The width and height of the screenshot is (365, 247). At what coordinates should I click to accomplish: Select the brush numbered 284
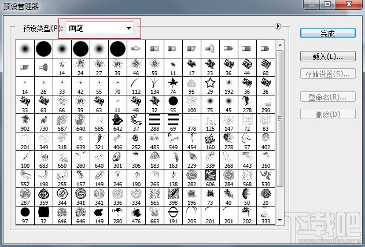[x=229, y=178]
